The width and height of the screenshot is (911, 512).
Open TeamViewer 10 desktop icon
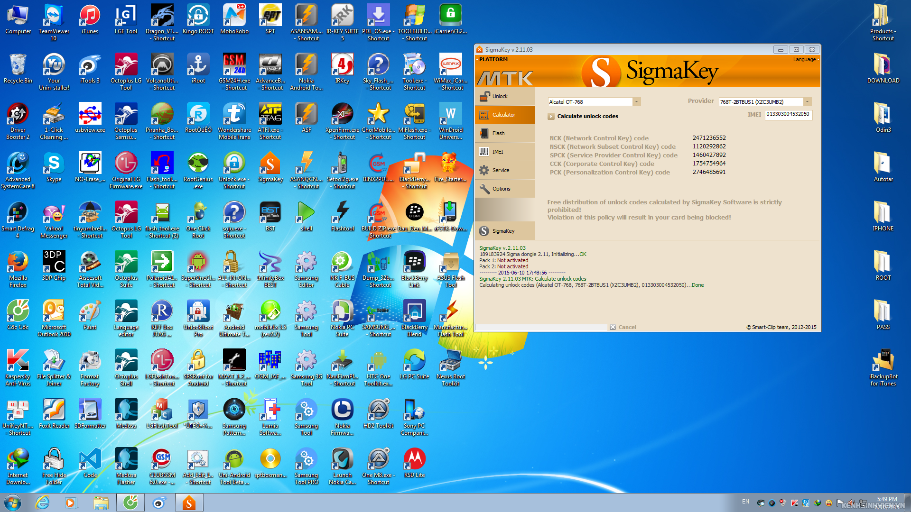pyautogui.click(x=54, y=22)
